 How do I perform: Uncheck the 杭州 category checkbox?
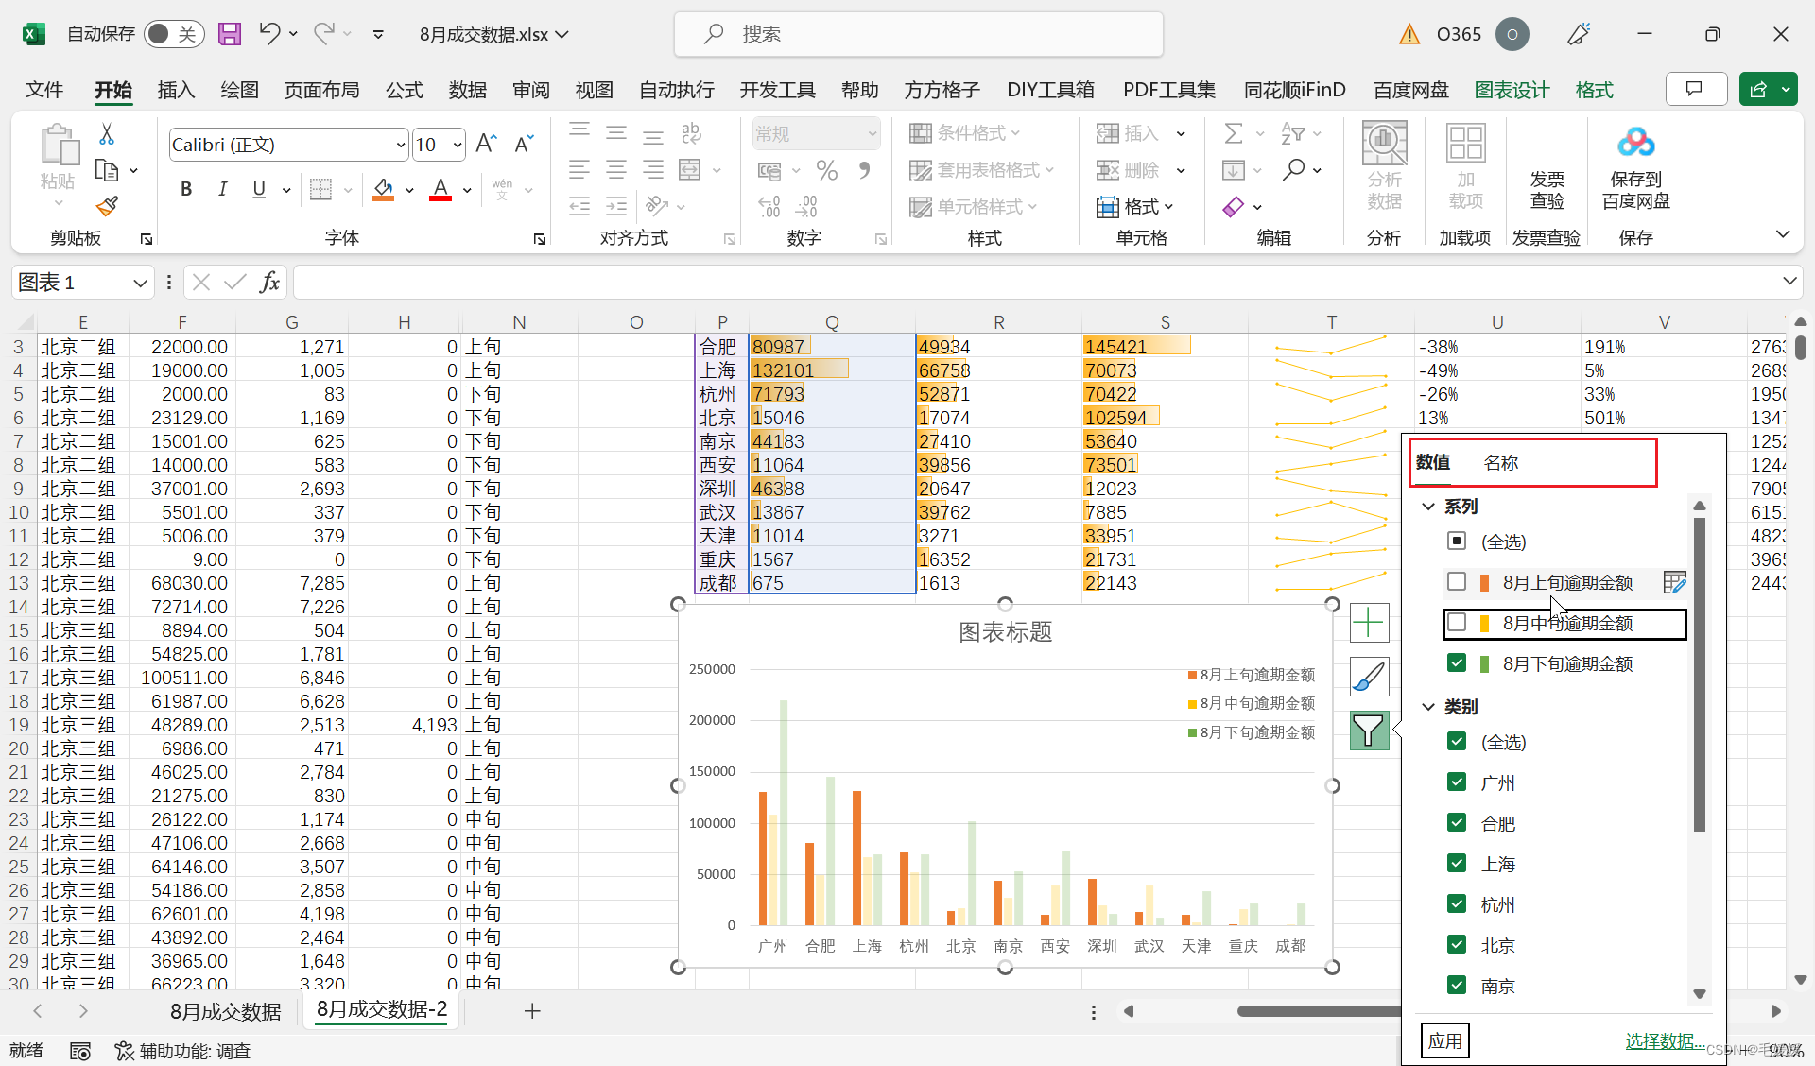[x=1457, y=904]
